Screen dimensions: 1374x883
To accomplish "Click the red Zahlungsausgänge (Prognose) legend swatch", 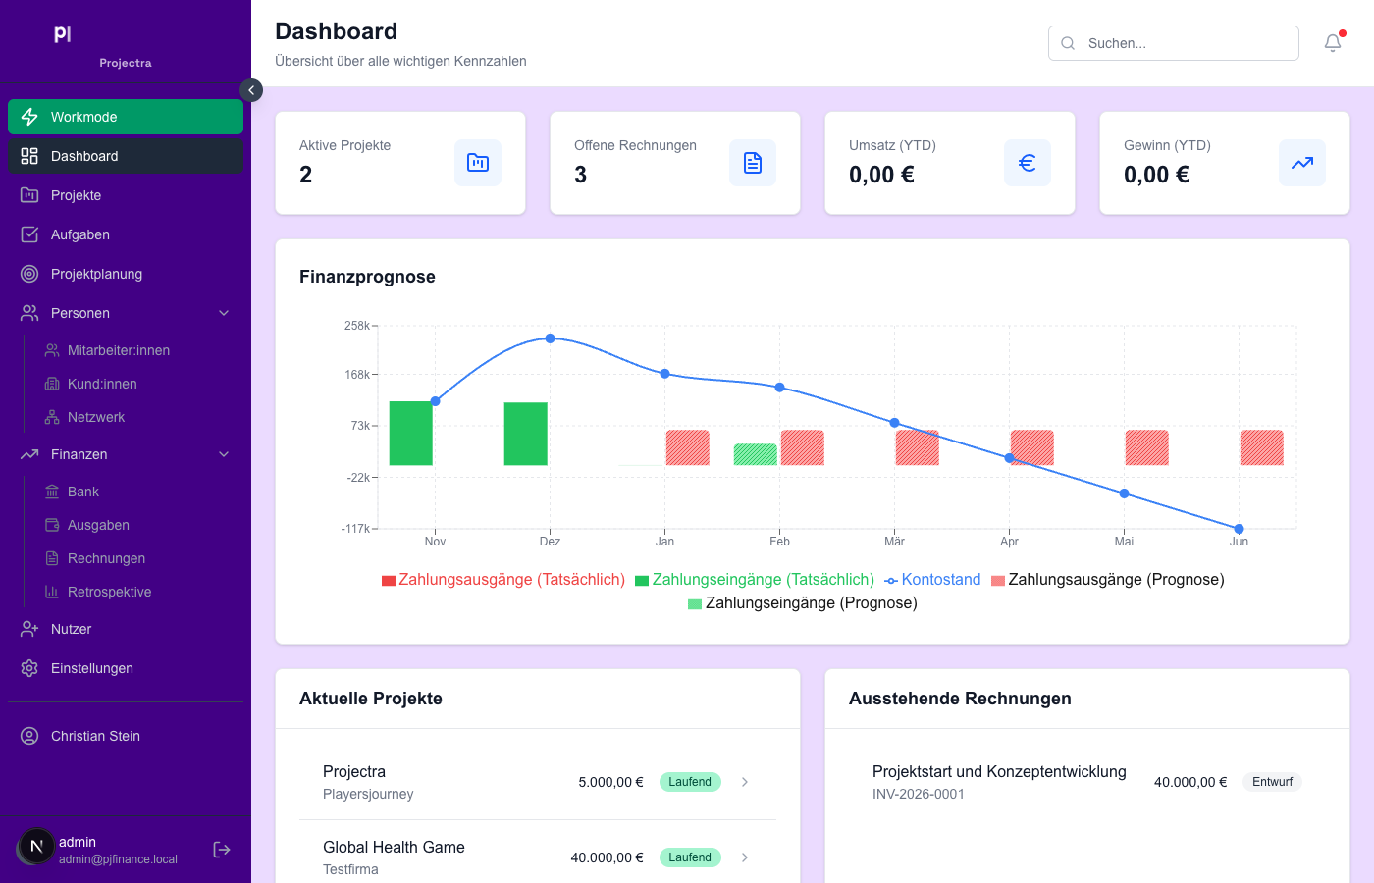I will coord(998,581).
